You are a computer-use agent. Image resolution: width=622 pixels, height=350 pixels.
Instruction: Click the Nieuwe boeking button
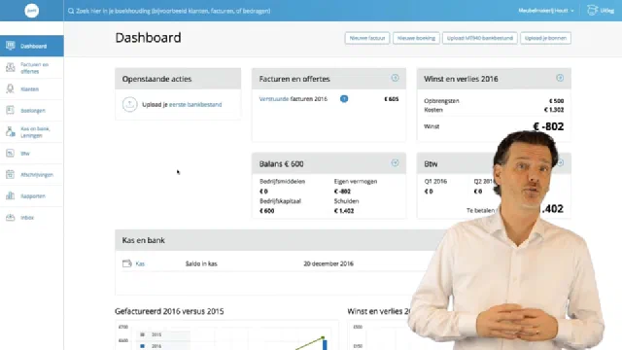point(416,38)
